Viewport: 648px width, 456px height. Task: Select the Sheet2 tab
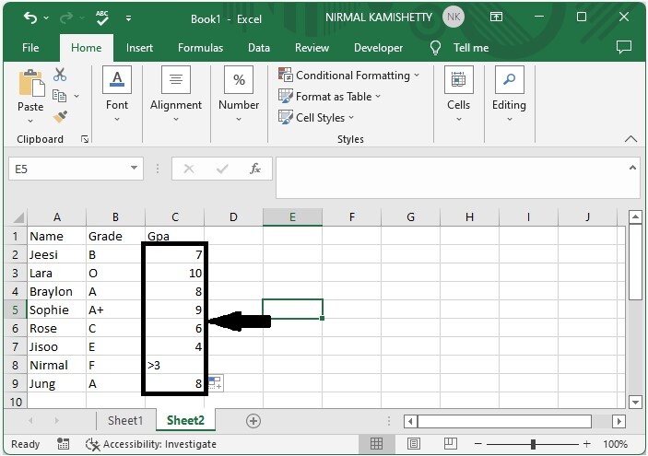point(185,421)
